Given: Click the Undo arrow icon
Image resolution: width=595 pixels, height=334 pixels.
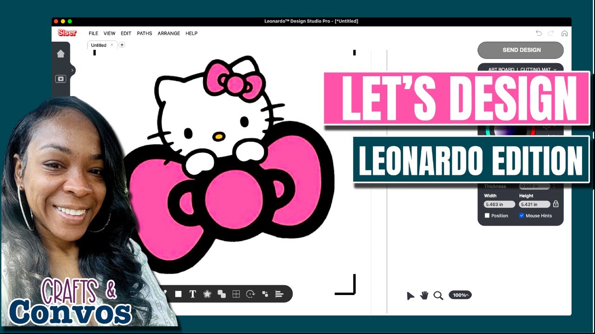Looking at the screenshot, I should 539,33.
